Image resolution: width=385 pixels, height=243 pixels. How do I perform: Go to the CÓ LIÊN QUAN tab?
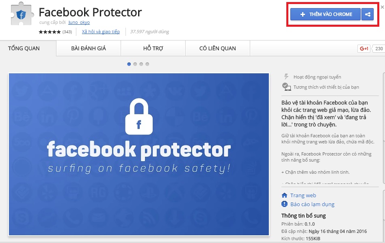coord(218,49)
